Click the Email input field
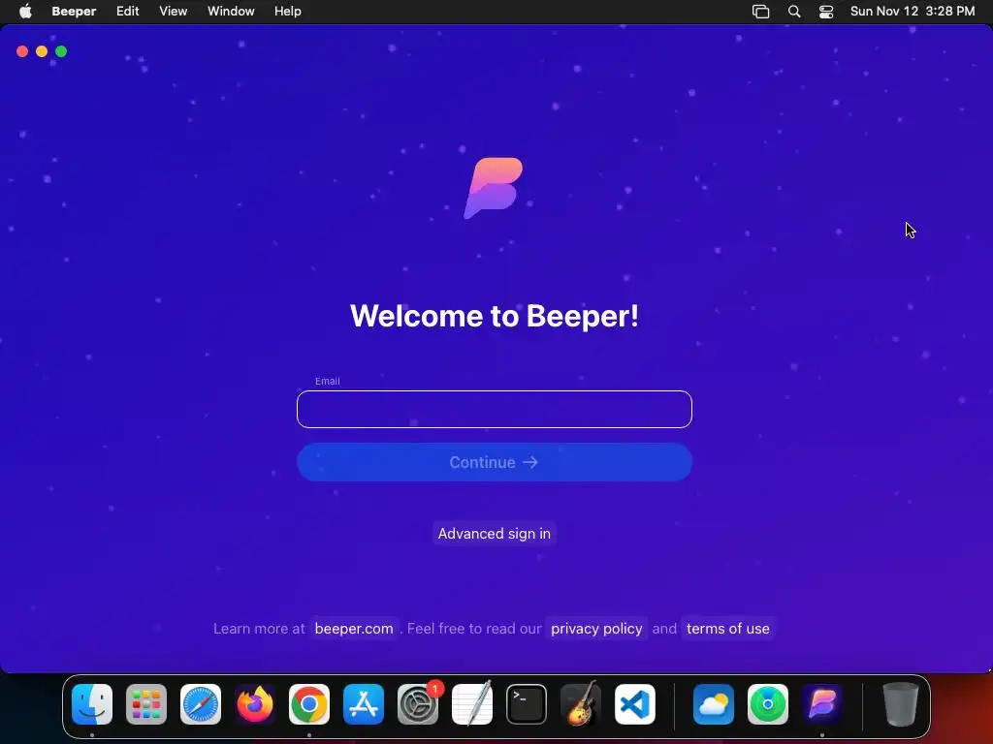 coord(494,410)
